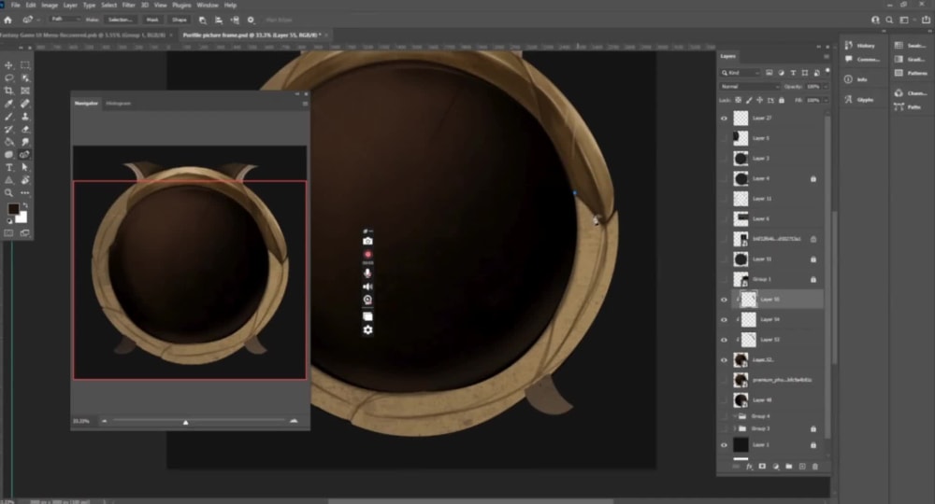Select the Crop tool
This screenshot has height=504, width=935.
tap(9, 91)
